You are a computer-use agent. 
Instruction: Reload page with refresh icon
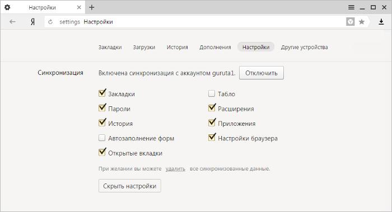pyautogui.click(x=50, y=22)
